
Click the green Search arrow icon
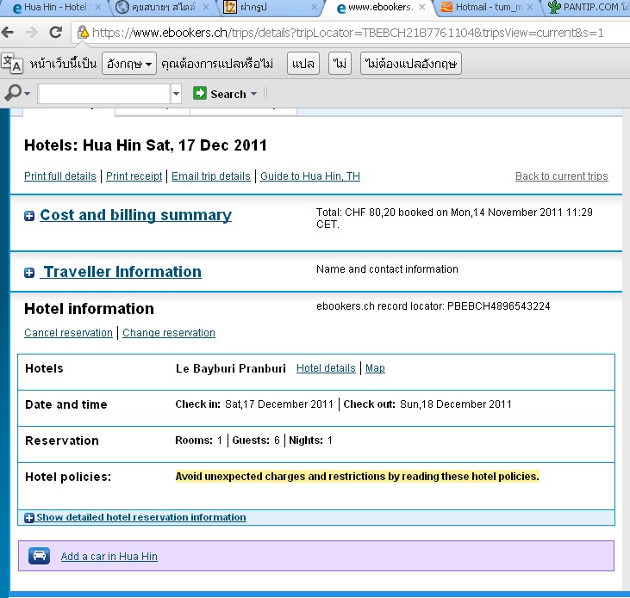(x=200, y=93)
